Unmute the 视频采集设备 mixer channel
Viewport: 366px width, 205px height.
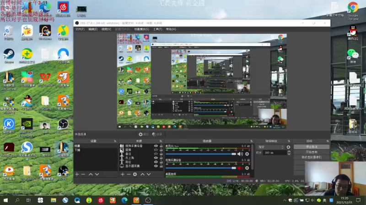click(240, 168)
